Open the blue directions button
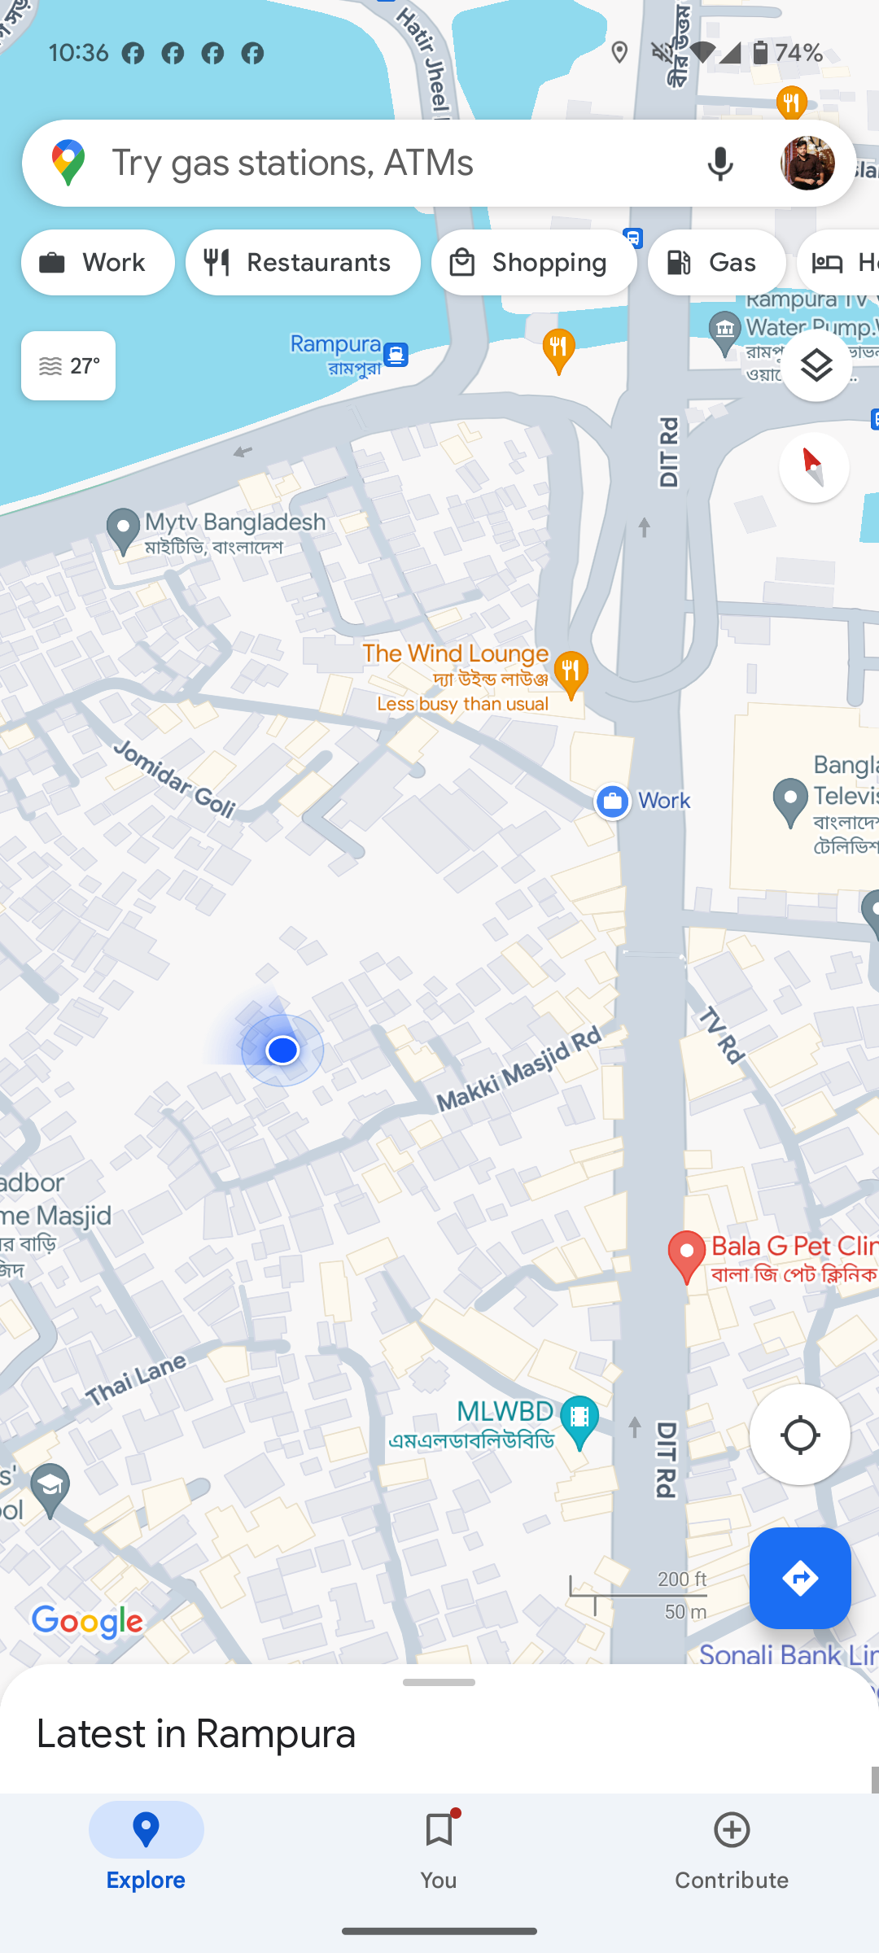The height and width of the screenshot is (1953, 879). tap(800, 1578)
